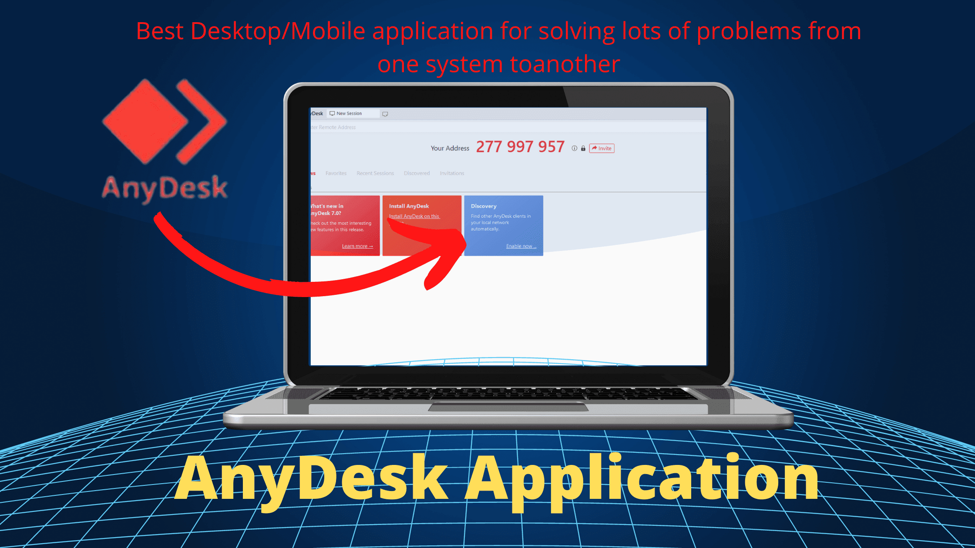Click the lock icon next to address
The height and width of the screenshot is (548, 975).
click(582, 148)
